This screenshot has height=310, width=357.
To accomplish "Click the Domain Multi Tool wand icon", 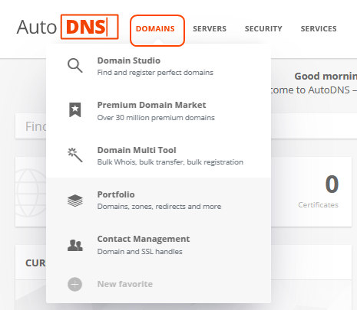I will point(75,155).
